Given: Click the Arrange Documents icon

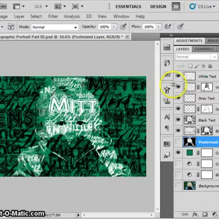Looking at the screenshot, I should click(x=58, y=7).
